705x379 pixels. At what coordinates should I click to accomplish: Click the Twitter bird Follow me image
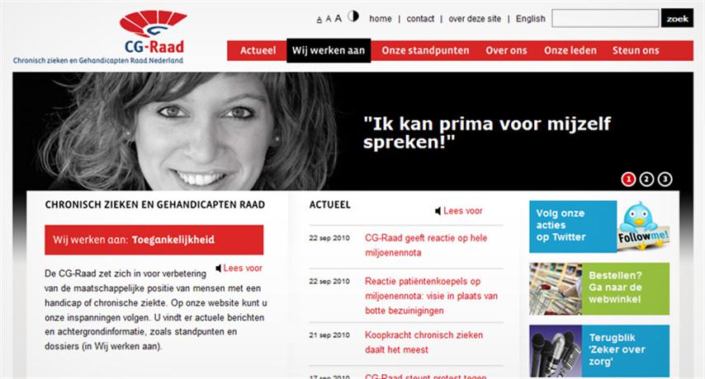643,226
